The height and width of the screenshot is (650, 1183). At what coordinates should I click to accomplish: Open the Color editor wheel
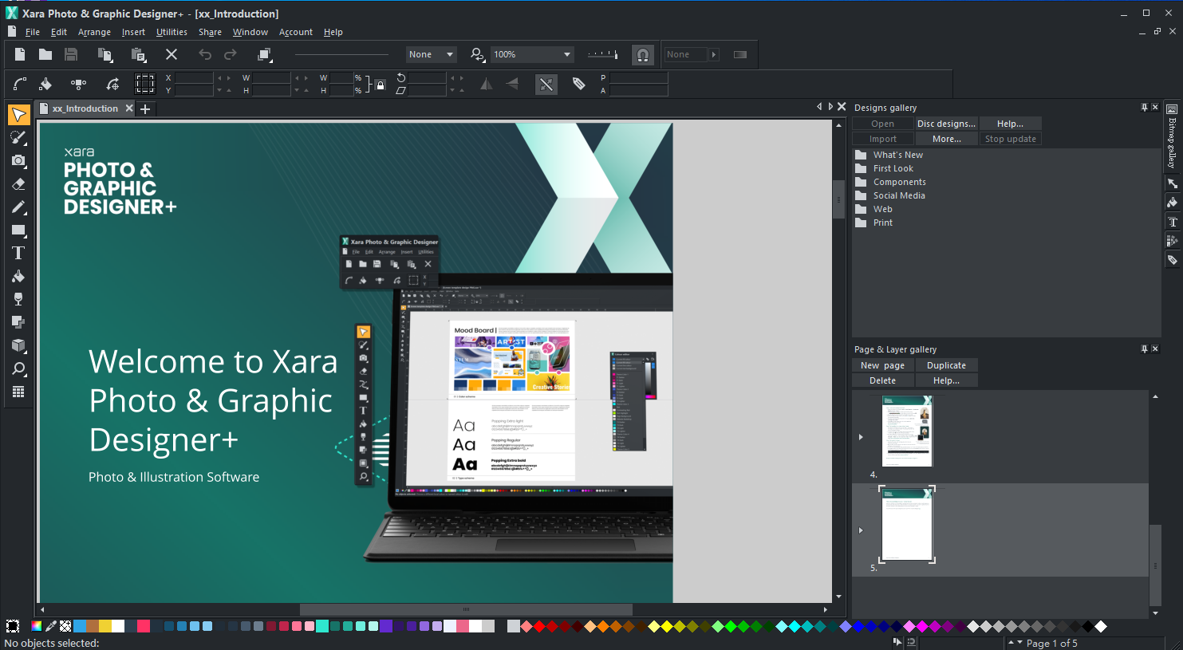point(37,626)
